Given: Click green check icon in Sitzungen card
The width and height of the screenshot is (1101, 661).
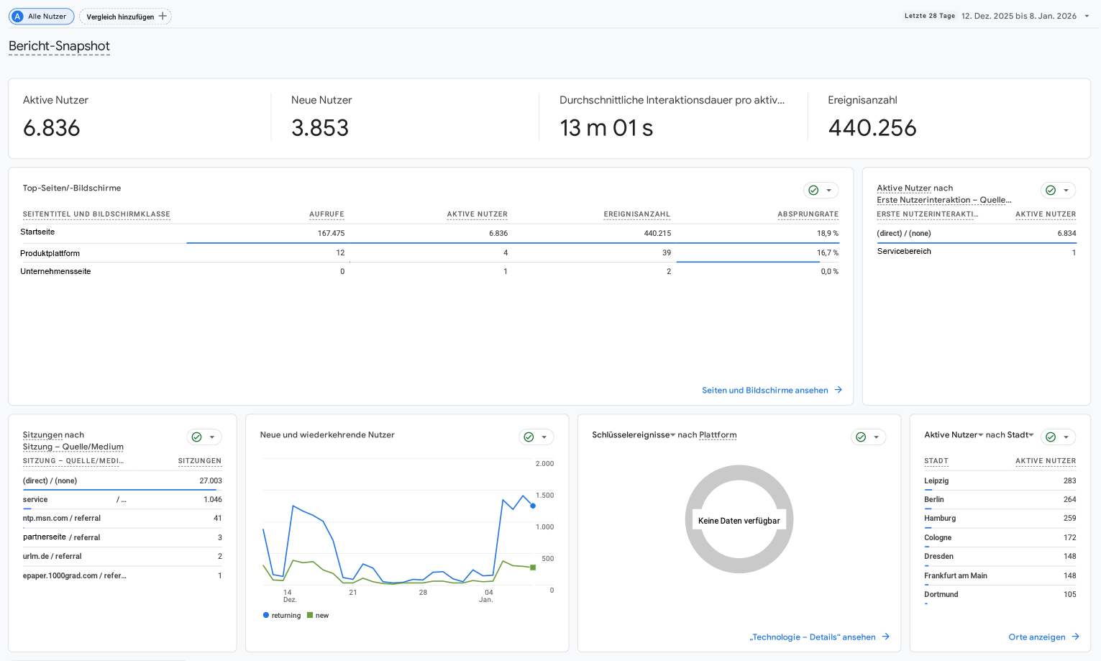Looking at the screenshot, I should click(x=196, y=437).
